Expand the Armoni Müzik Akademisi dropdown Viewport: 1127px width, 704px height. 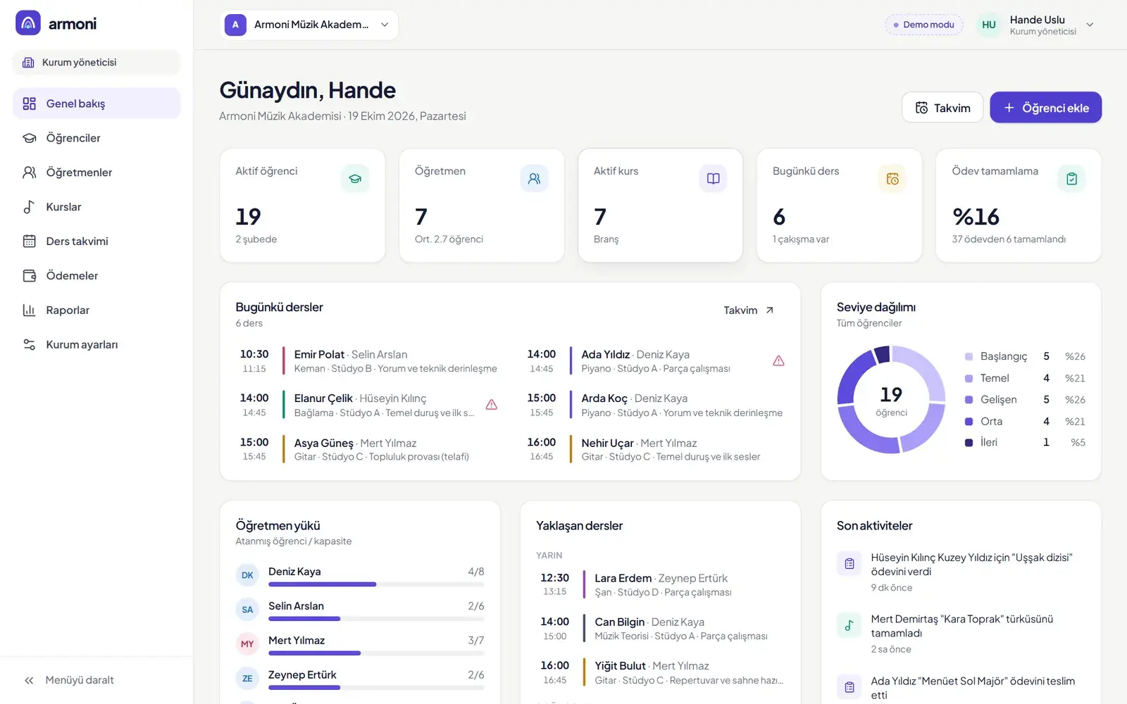point(309,25)
